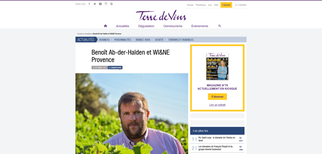Image resolution: width=322 pixels, height=154 pixels.
Task: Open the Pic Saint-Loup most-read article
Action: click(217, 139)
